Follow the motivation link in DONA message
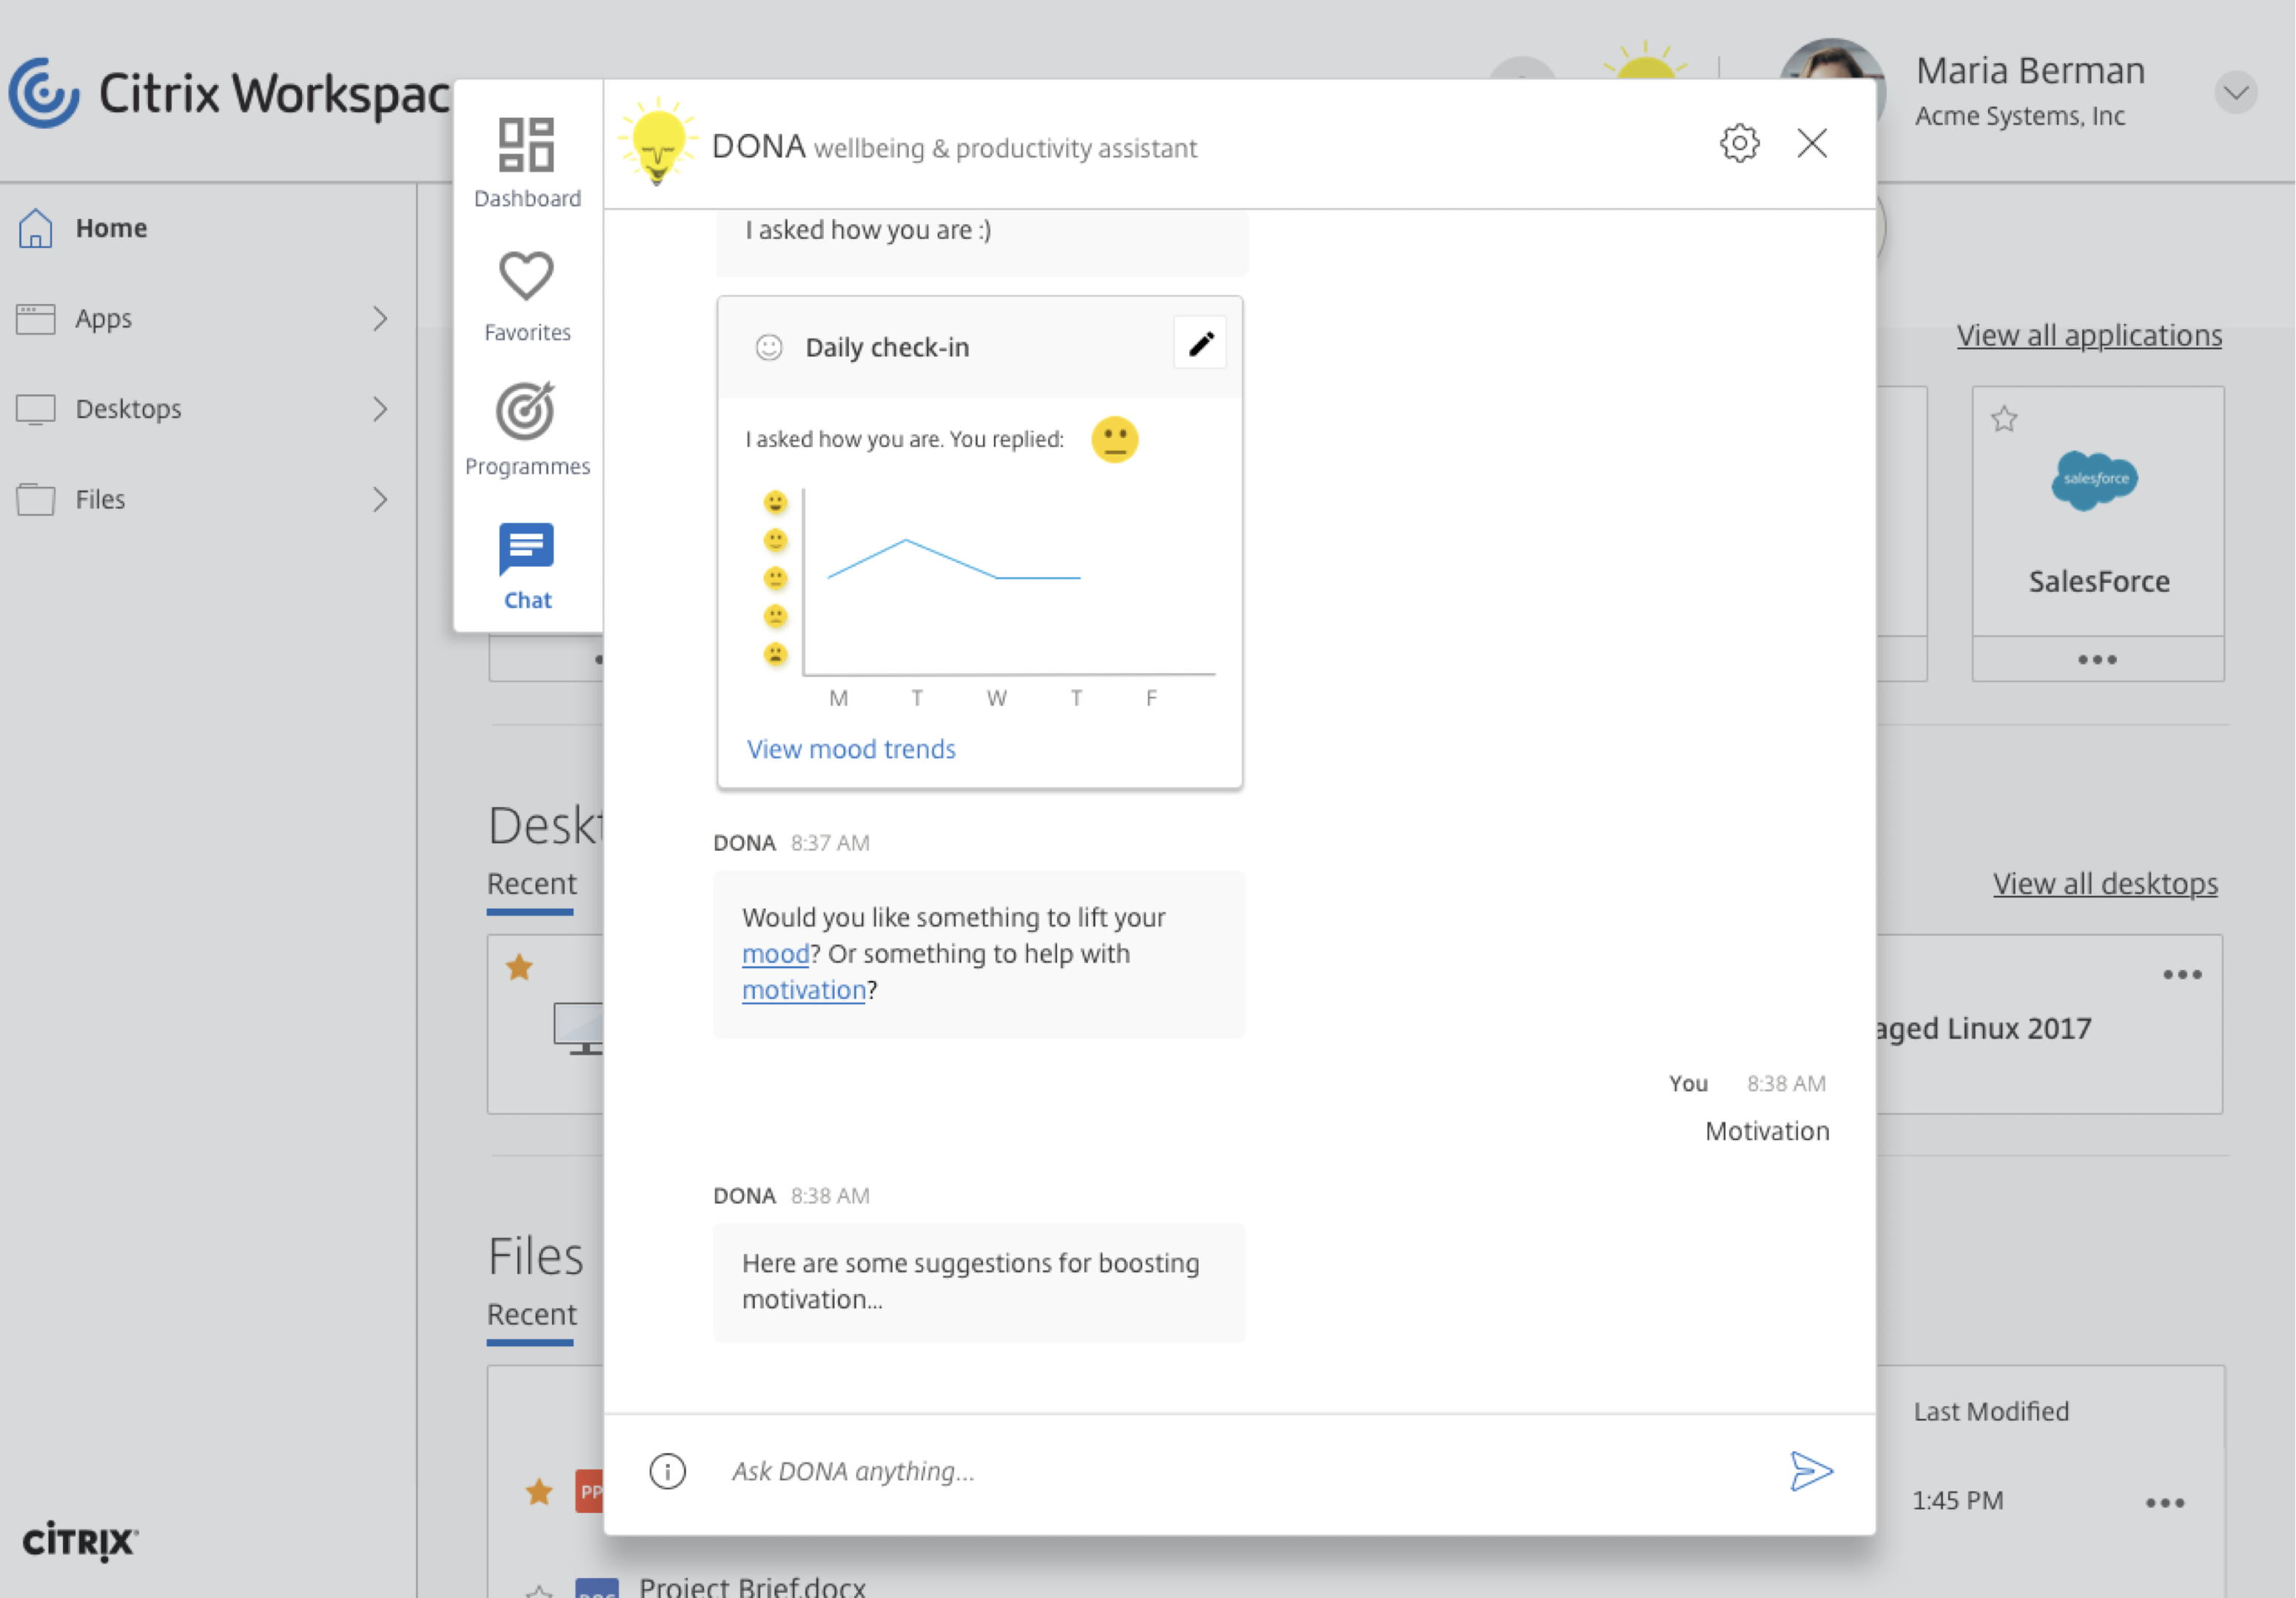 [803, 989]
